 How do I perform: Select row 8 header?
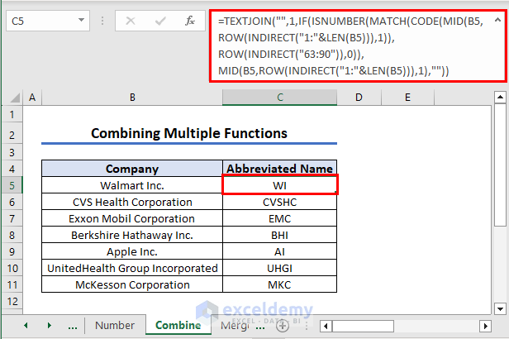12,235
